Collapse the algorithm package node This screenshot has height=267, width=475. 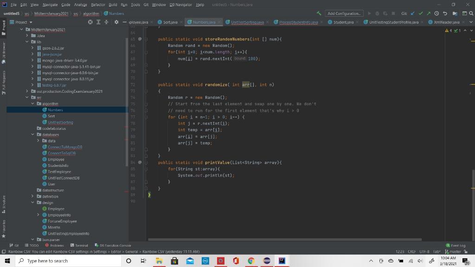tap(32, 103)
